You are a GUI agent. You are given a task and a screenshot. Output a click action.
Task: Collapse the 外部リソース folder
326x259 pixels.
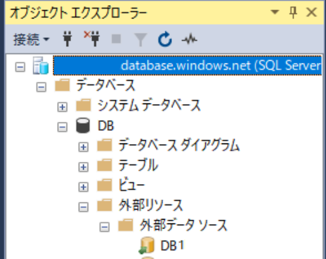(x=84, y=207)
